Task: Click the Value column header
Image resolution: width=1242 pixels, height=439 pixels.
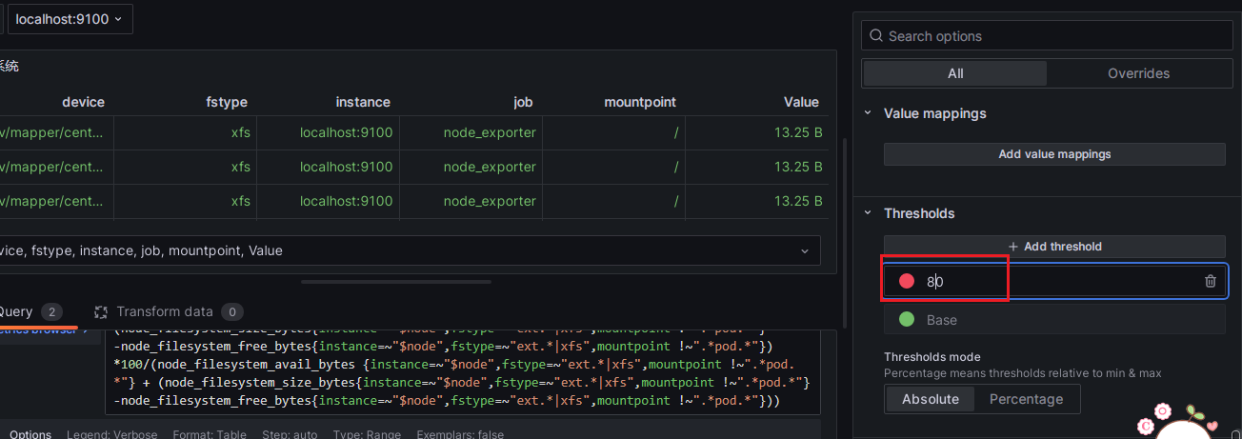Action: [800, 102]
